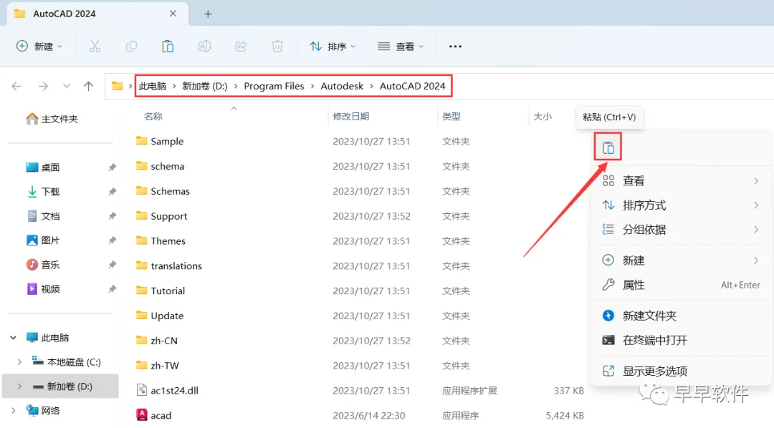Open the 新建 dropdown in toolbar
774x428 pixels.
coord(39,47)
